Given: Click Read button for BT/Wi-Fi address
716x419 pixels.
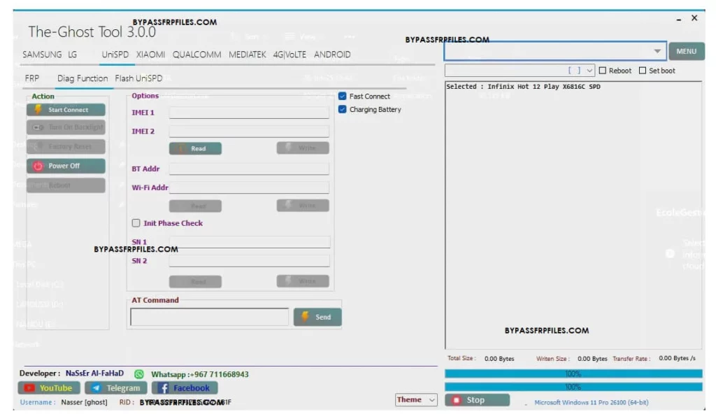Looking at the screenshot, I should [x=196, y=206].
